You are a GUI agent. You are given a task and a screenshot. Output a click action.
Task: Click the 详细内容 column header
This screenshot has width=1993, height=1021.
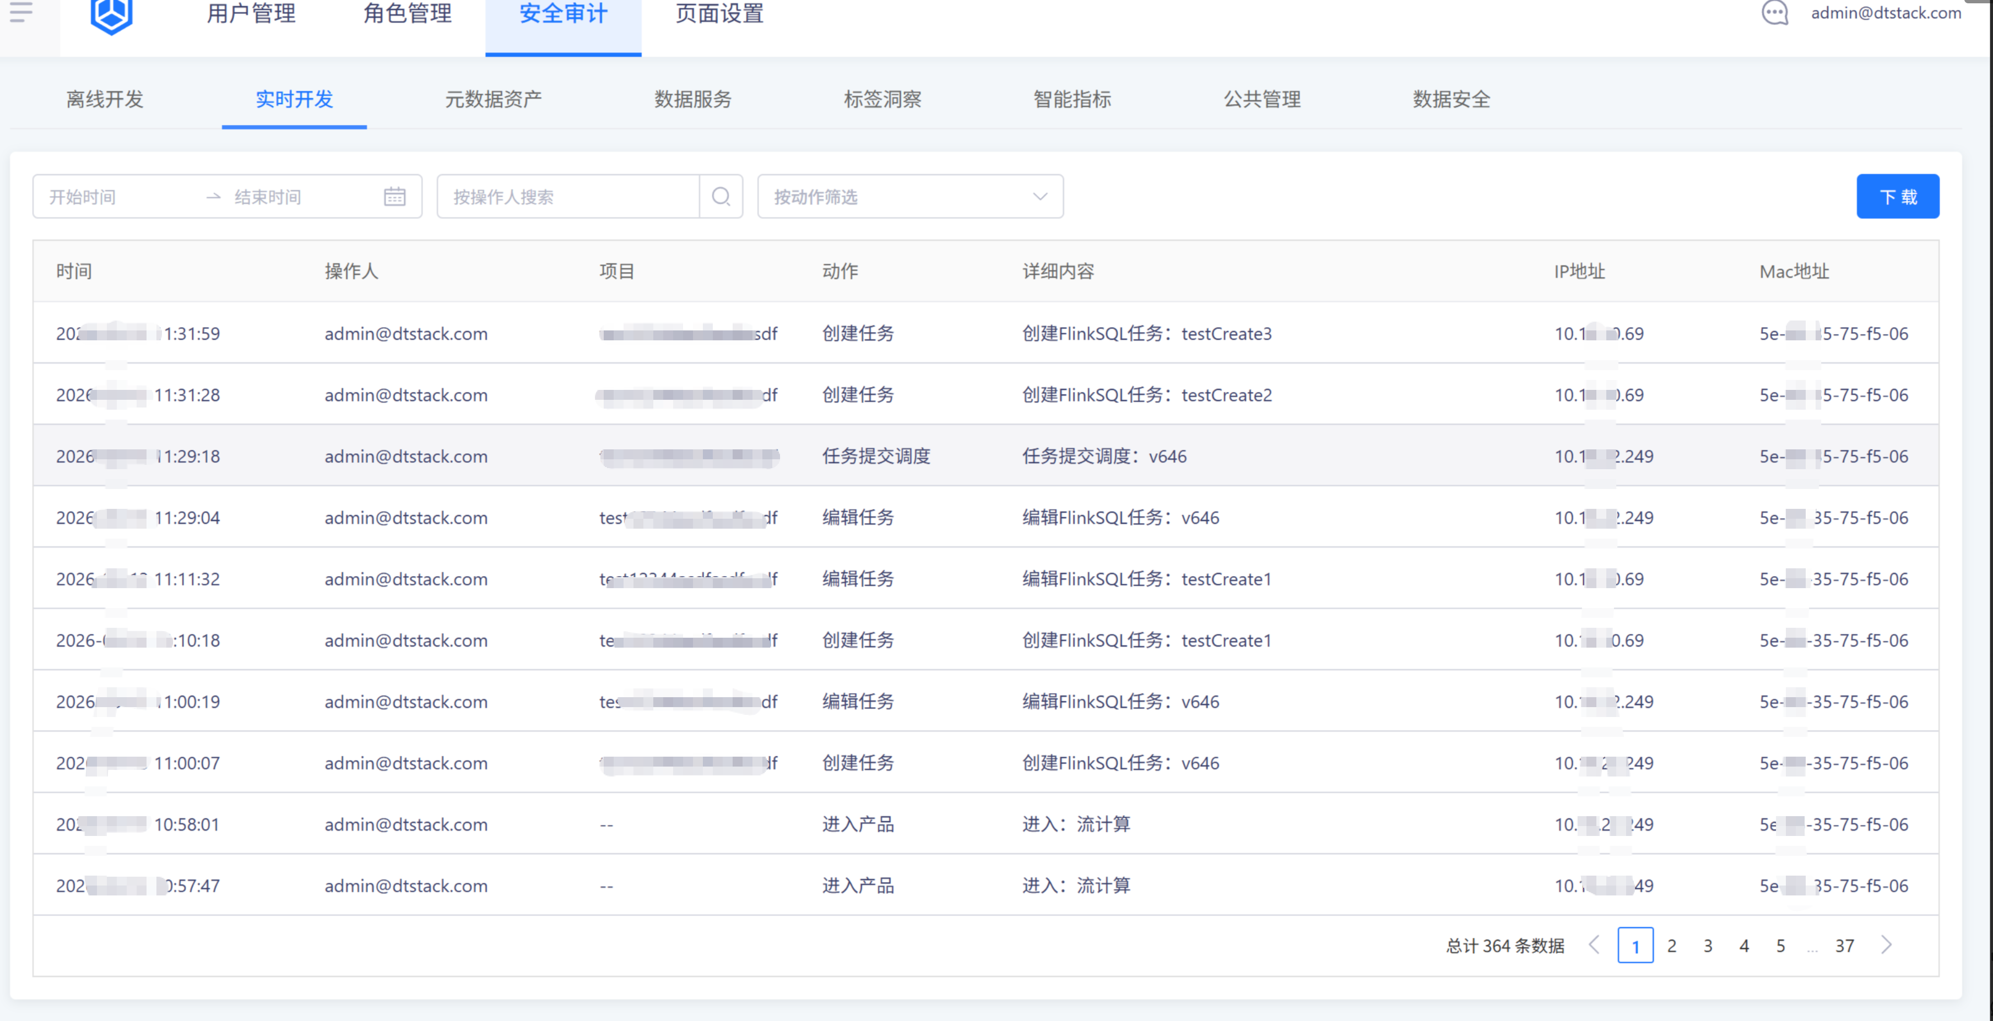1058,271
